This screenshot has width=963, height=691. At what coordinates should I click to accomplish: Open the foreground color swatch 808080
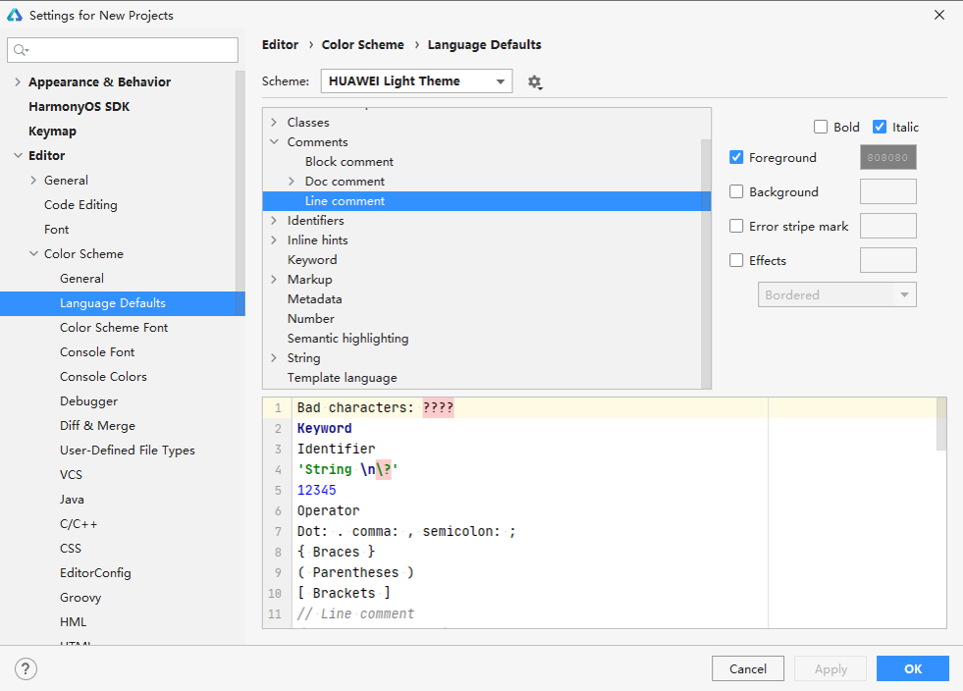click(888, 157)
